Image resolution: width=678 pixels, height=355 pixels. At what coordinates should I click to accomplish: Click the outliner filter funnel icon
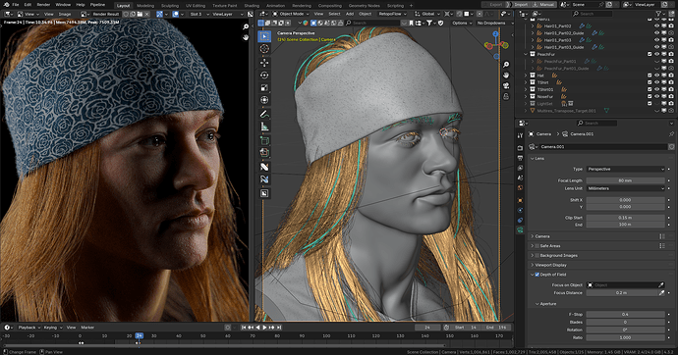click(658, 14)
